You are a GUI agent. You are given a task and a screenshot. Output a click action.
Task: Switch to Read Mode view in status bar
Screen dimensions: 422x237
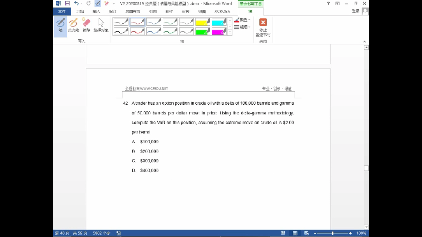pos(283,233)
